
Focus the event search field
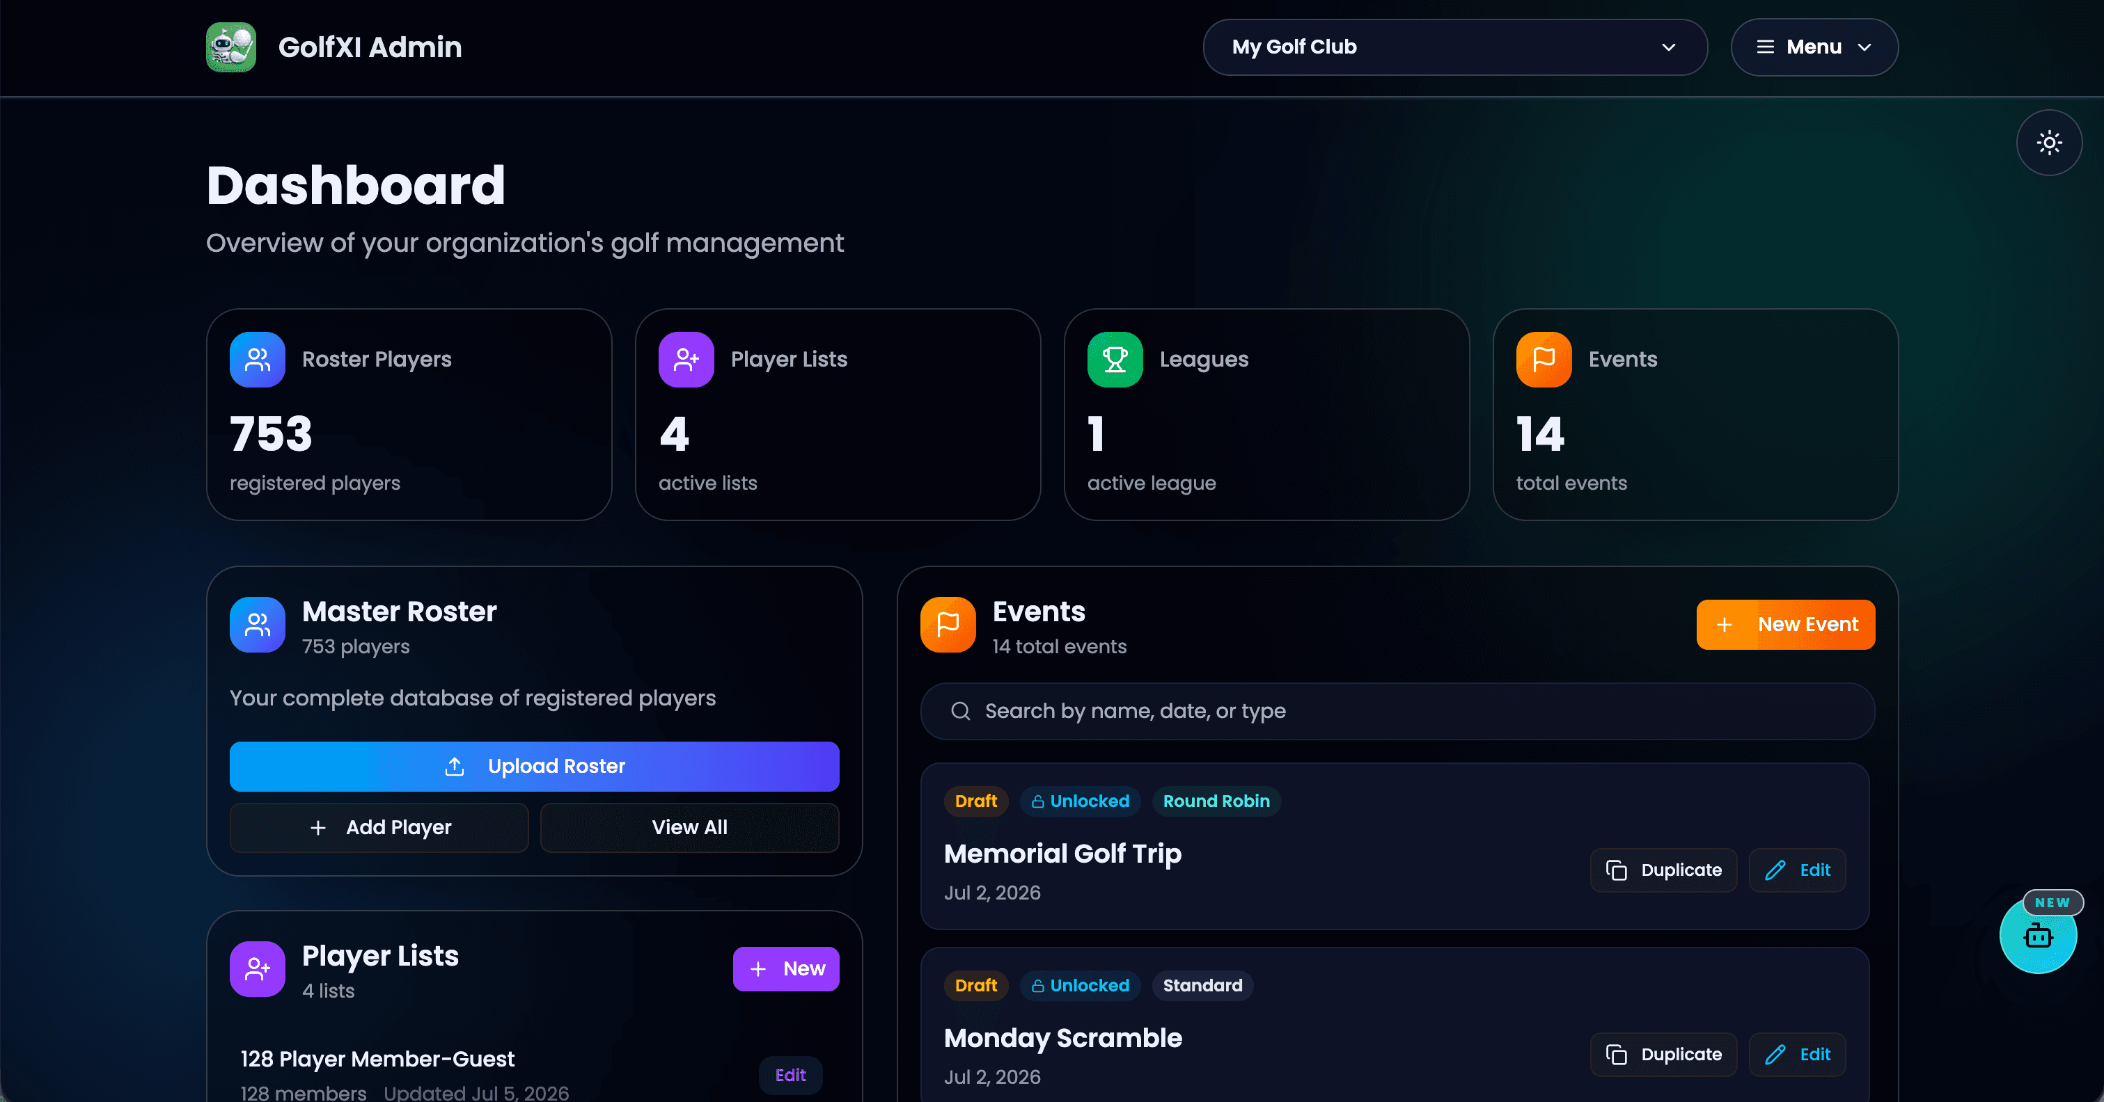click(1397, 711)
